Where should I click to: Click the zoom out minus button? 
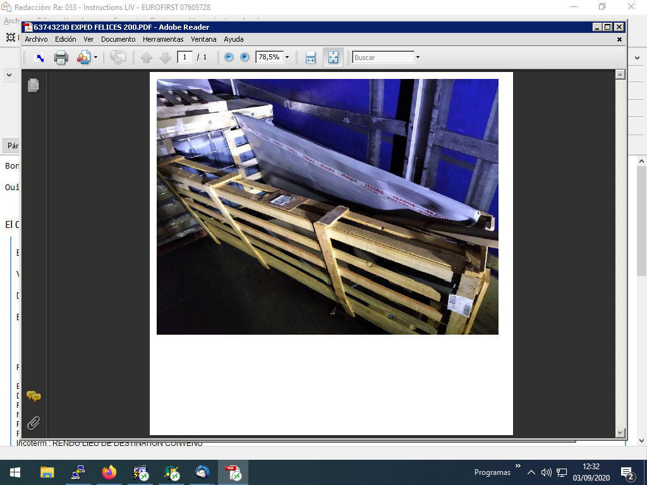point(229,57)
